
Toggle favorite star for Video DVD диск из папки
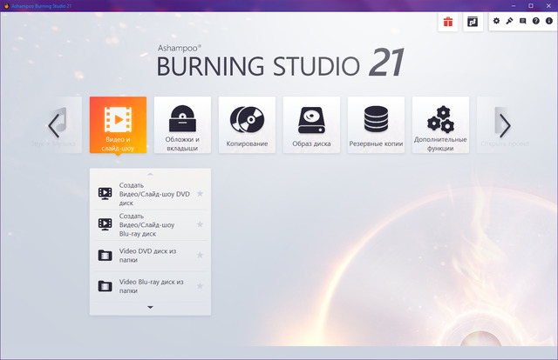coord(200,255)
